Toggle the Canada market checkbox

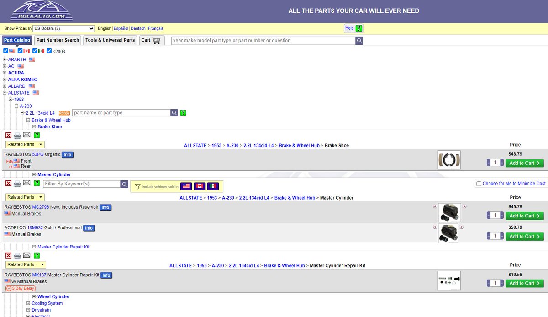(x=20, y=51)
